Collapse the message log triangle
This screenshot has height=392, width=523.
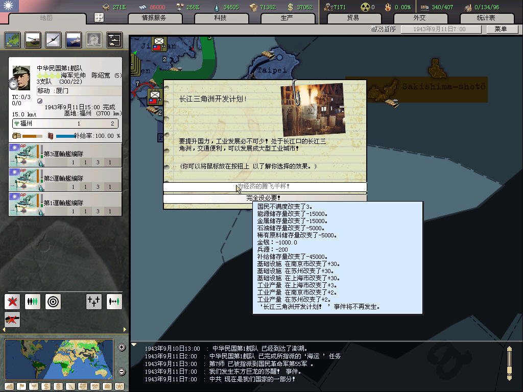(133, 345)
